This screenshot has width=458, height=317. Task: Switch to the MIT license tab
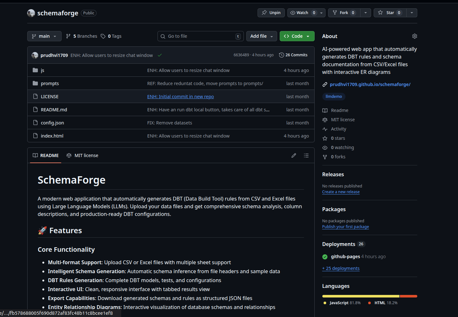(82, 155)
